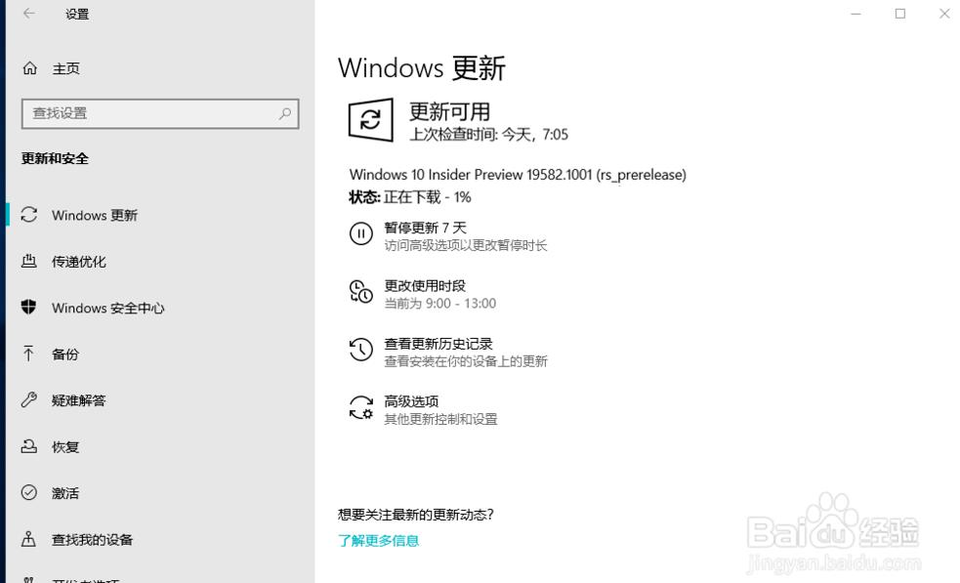960x583 pixels.
Task: Click the person locator icon for 查找我的设备
Action: point(28,539)
